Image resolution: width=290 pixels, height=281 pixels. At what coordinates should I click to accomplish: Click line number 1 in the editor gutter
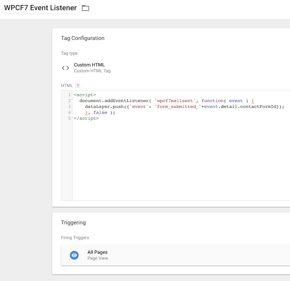69,95
